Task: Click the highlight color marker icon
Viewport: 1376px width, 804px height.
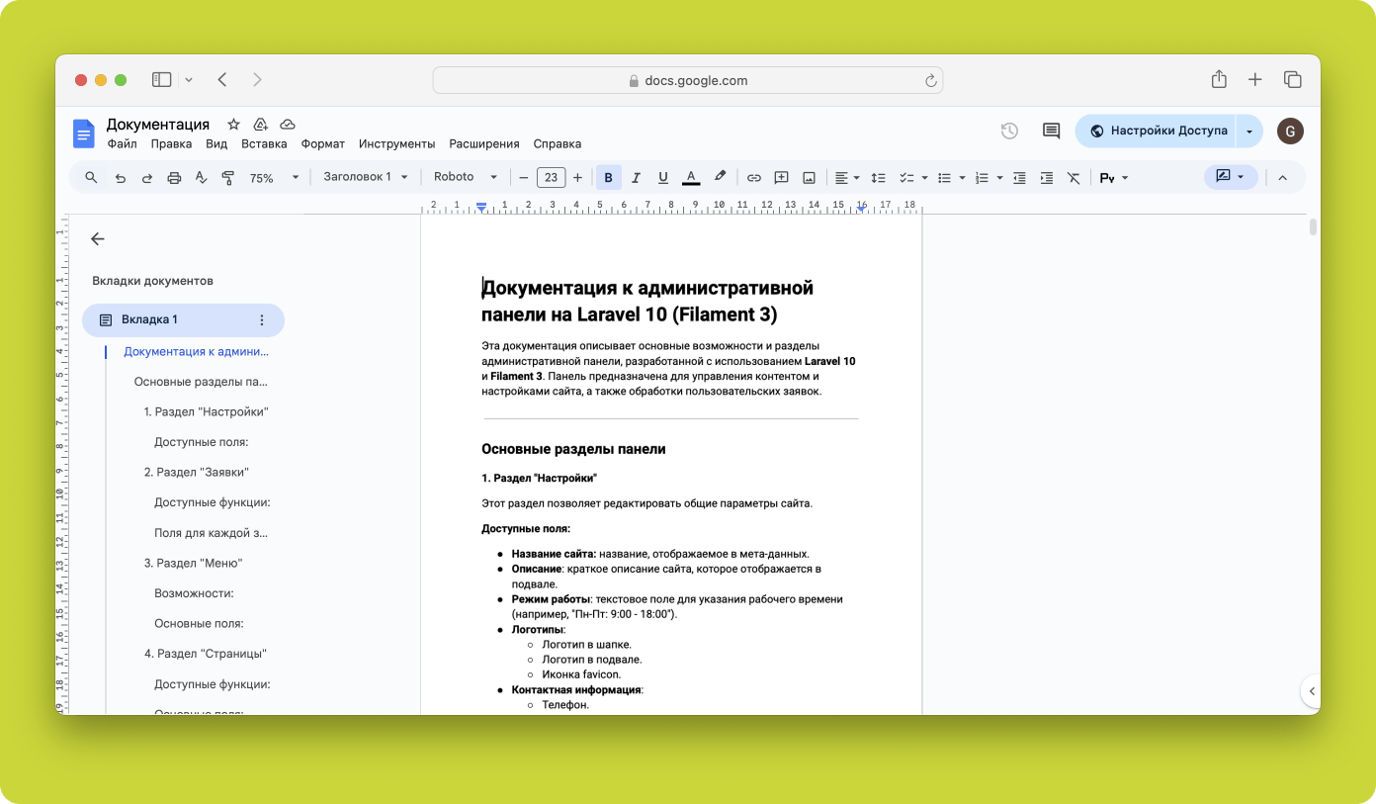Action: (720, 177)
